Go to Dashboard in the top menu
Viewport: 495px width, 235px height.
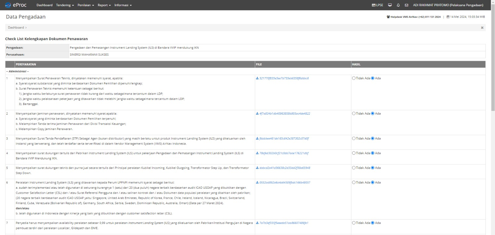tap(45, 5)
